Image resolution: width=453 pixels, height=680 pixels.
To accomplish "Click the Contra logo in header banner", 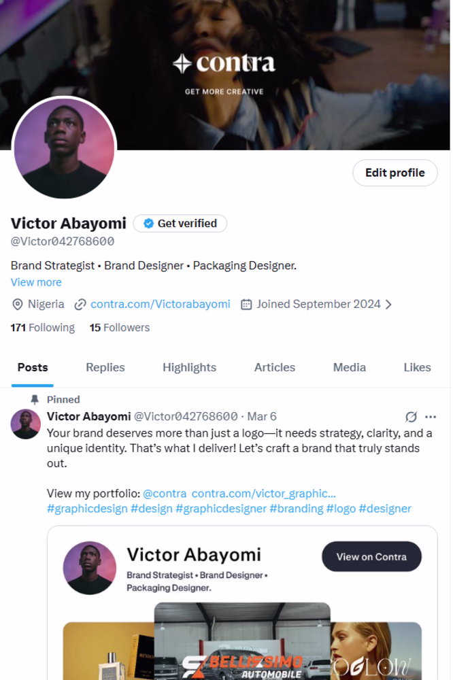I will click(224, 64).
